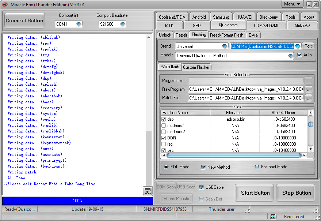Click the files list horizontal scrollbar
The image size is (321, 221).
pos(234,156)
